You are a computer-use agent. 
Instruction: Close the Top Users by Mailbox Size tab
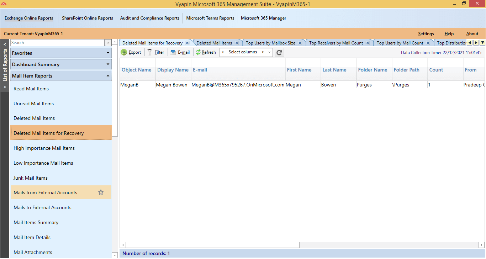pos(300,43)
